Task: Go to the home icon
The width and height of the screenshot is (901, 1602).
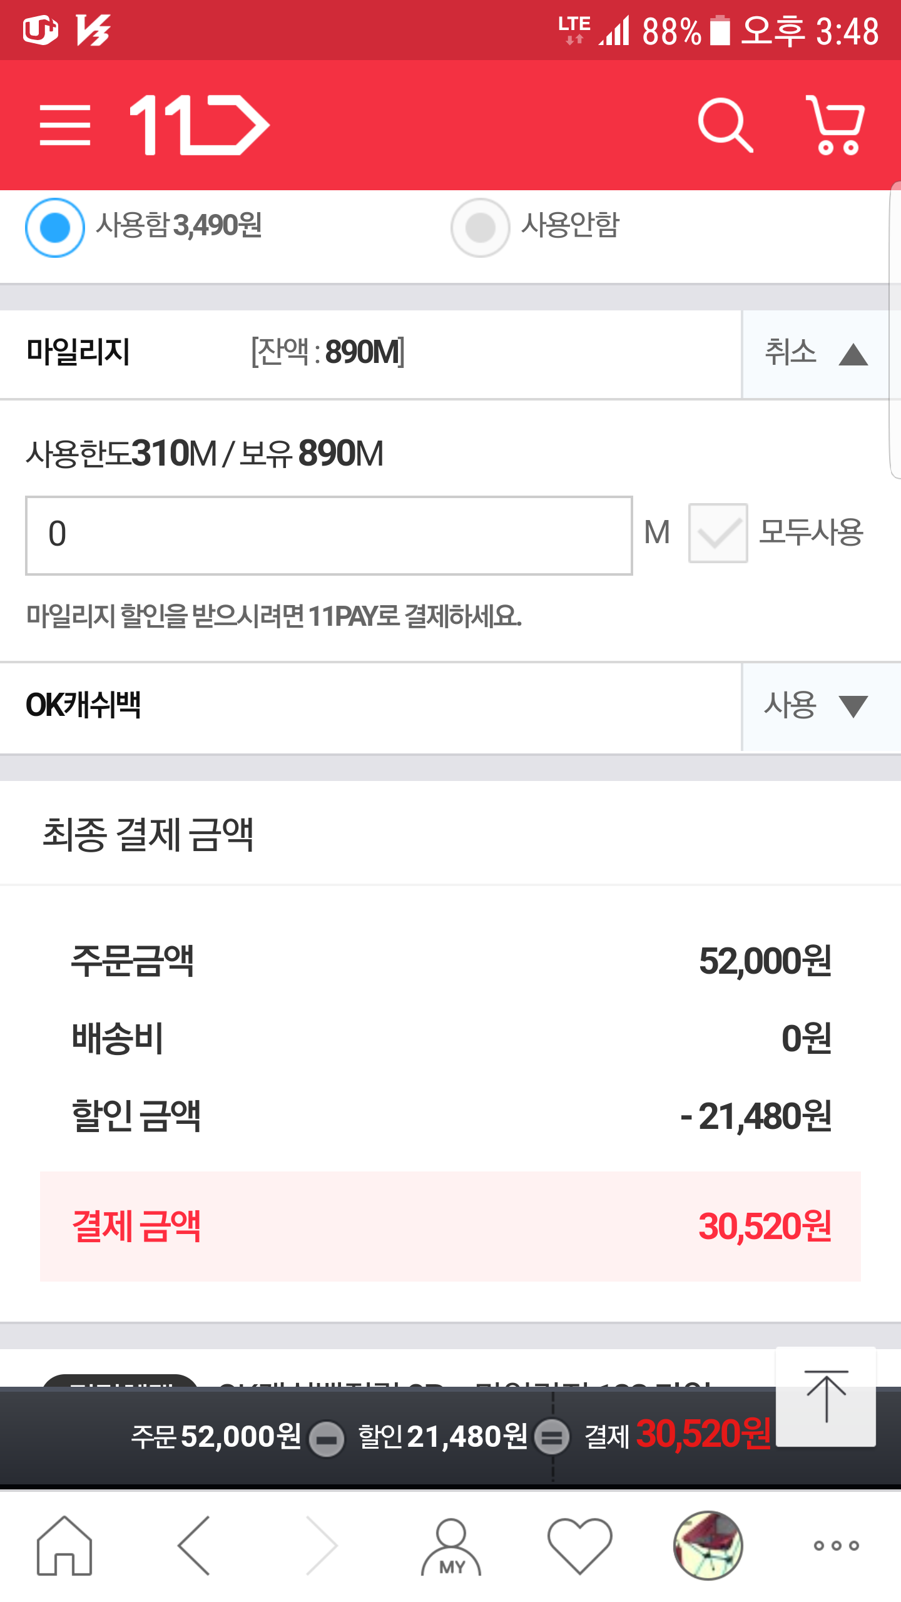Action: coord(64,1545)
